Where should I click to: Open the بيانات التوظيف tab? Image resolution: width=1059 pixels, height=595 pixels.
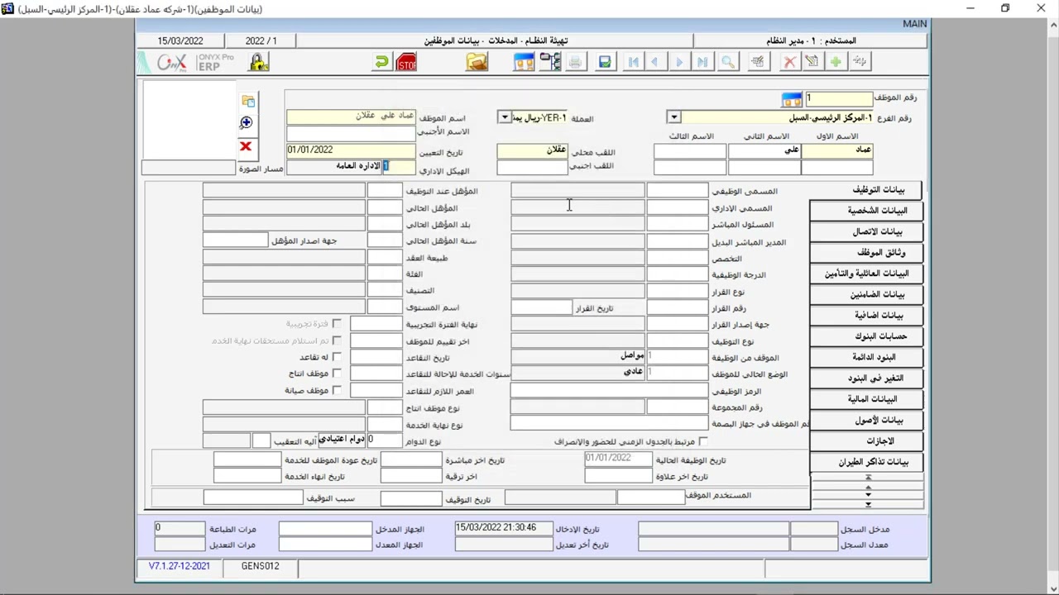point(865,190)
